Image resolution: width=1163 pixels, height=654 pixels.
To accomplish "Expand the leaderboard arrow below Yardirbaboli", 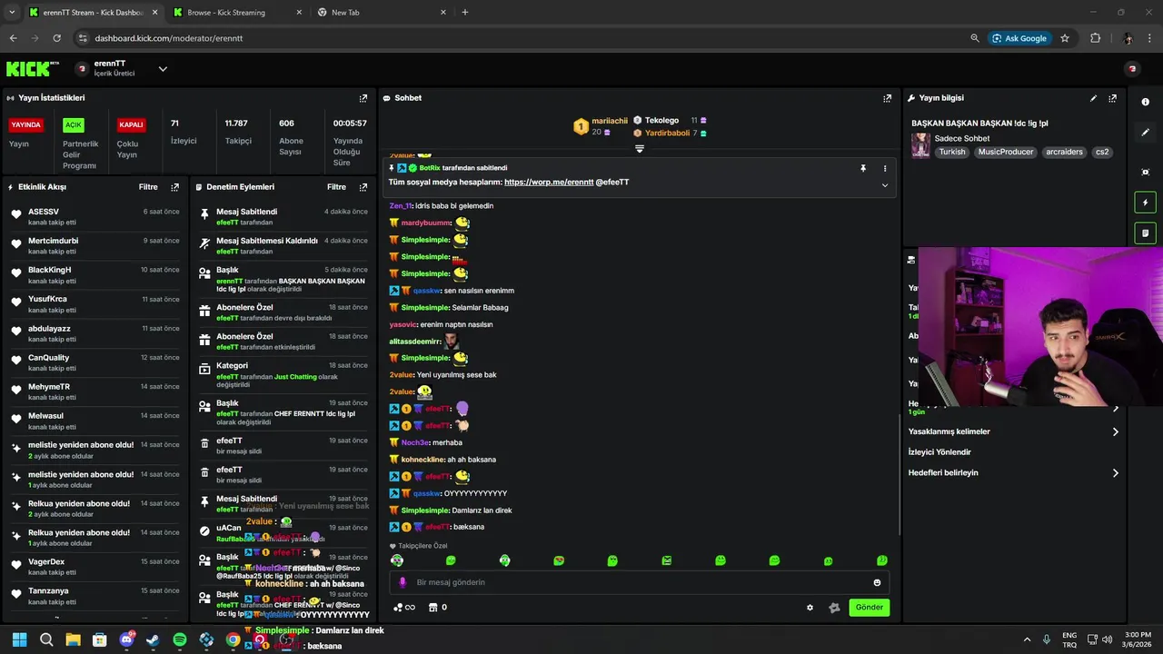I will 640,149.
